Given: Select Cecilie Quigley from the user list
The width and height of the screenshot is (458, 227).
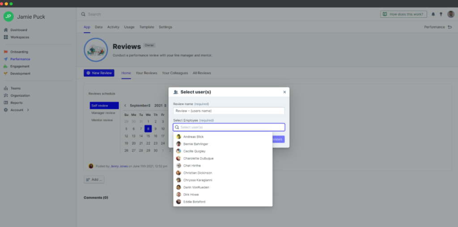Looking at the screenshot, I should coord(223,151).
